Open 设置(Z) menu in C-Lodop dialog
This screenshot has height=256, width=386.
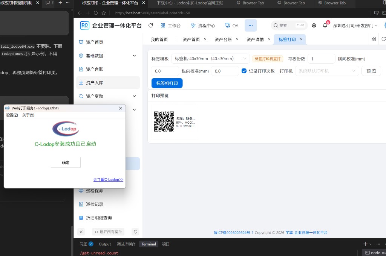coord(12,115)
